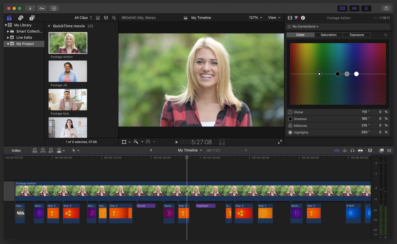Open the Keyword Editor key icon
Screen dimensions: 397x244
click(x=42, y=8)
